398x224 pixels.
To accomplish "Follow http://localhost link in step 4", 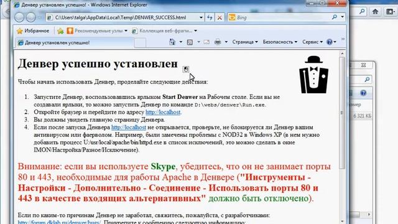I will coord(129,127).
